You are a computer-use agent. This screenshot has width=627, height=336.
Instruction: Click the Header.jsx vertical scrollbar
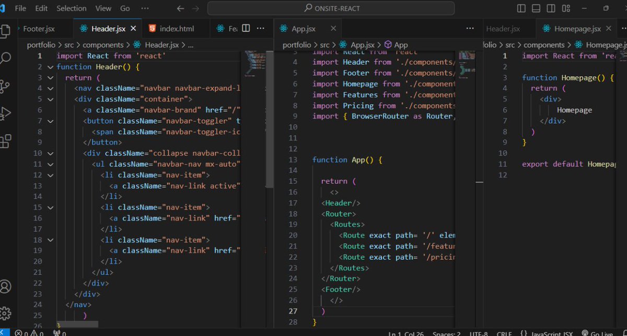pyautogui.click(x=270, y=119)
